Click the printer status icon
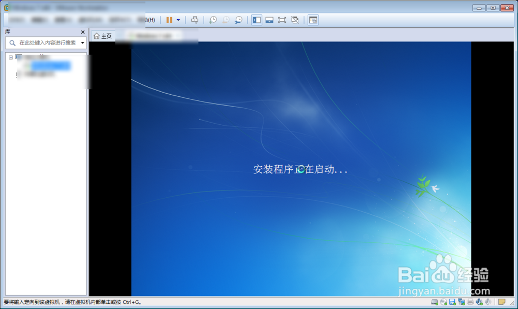 pyautogui.click(x=470, y=302)
